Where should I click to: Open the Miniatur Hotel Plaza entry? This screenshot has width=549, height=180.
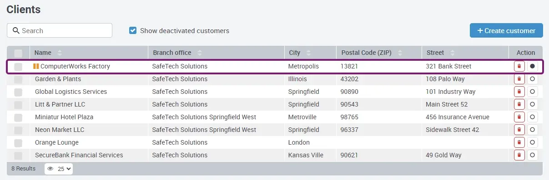pyautogui.click(x=64, y=117)
